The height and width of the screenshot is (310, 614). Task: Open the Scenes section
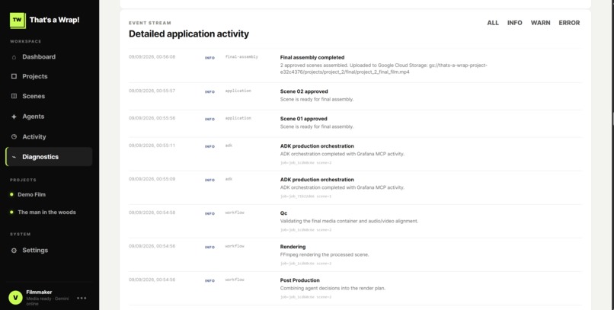point(49,96)
